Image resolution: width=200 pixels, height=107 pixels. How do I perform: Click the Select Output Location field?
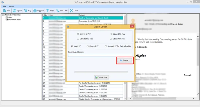pyautogui.click(x=100, y=55)
